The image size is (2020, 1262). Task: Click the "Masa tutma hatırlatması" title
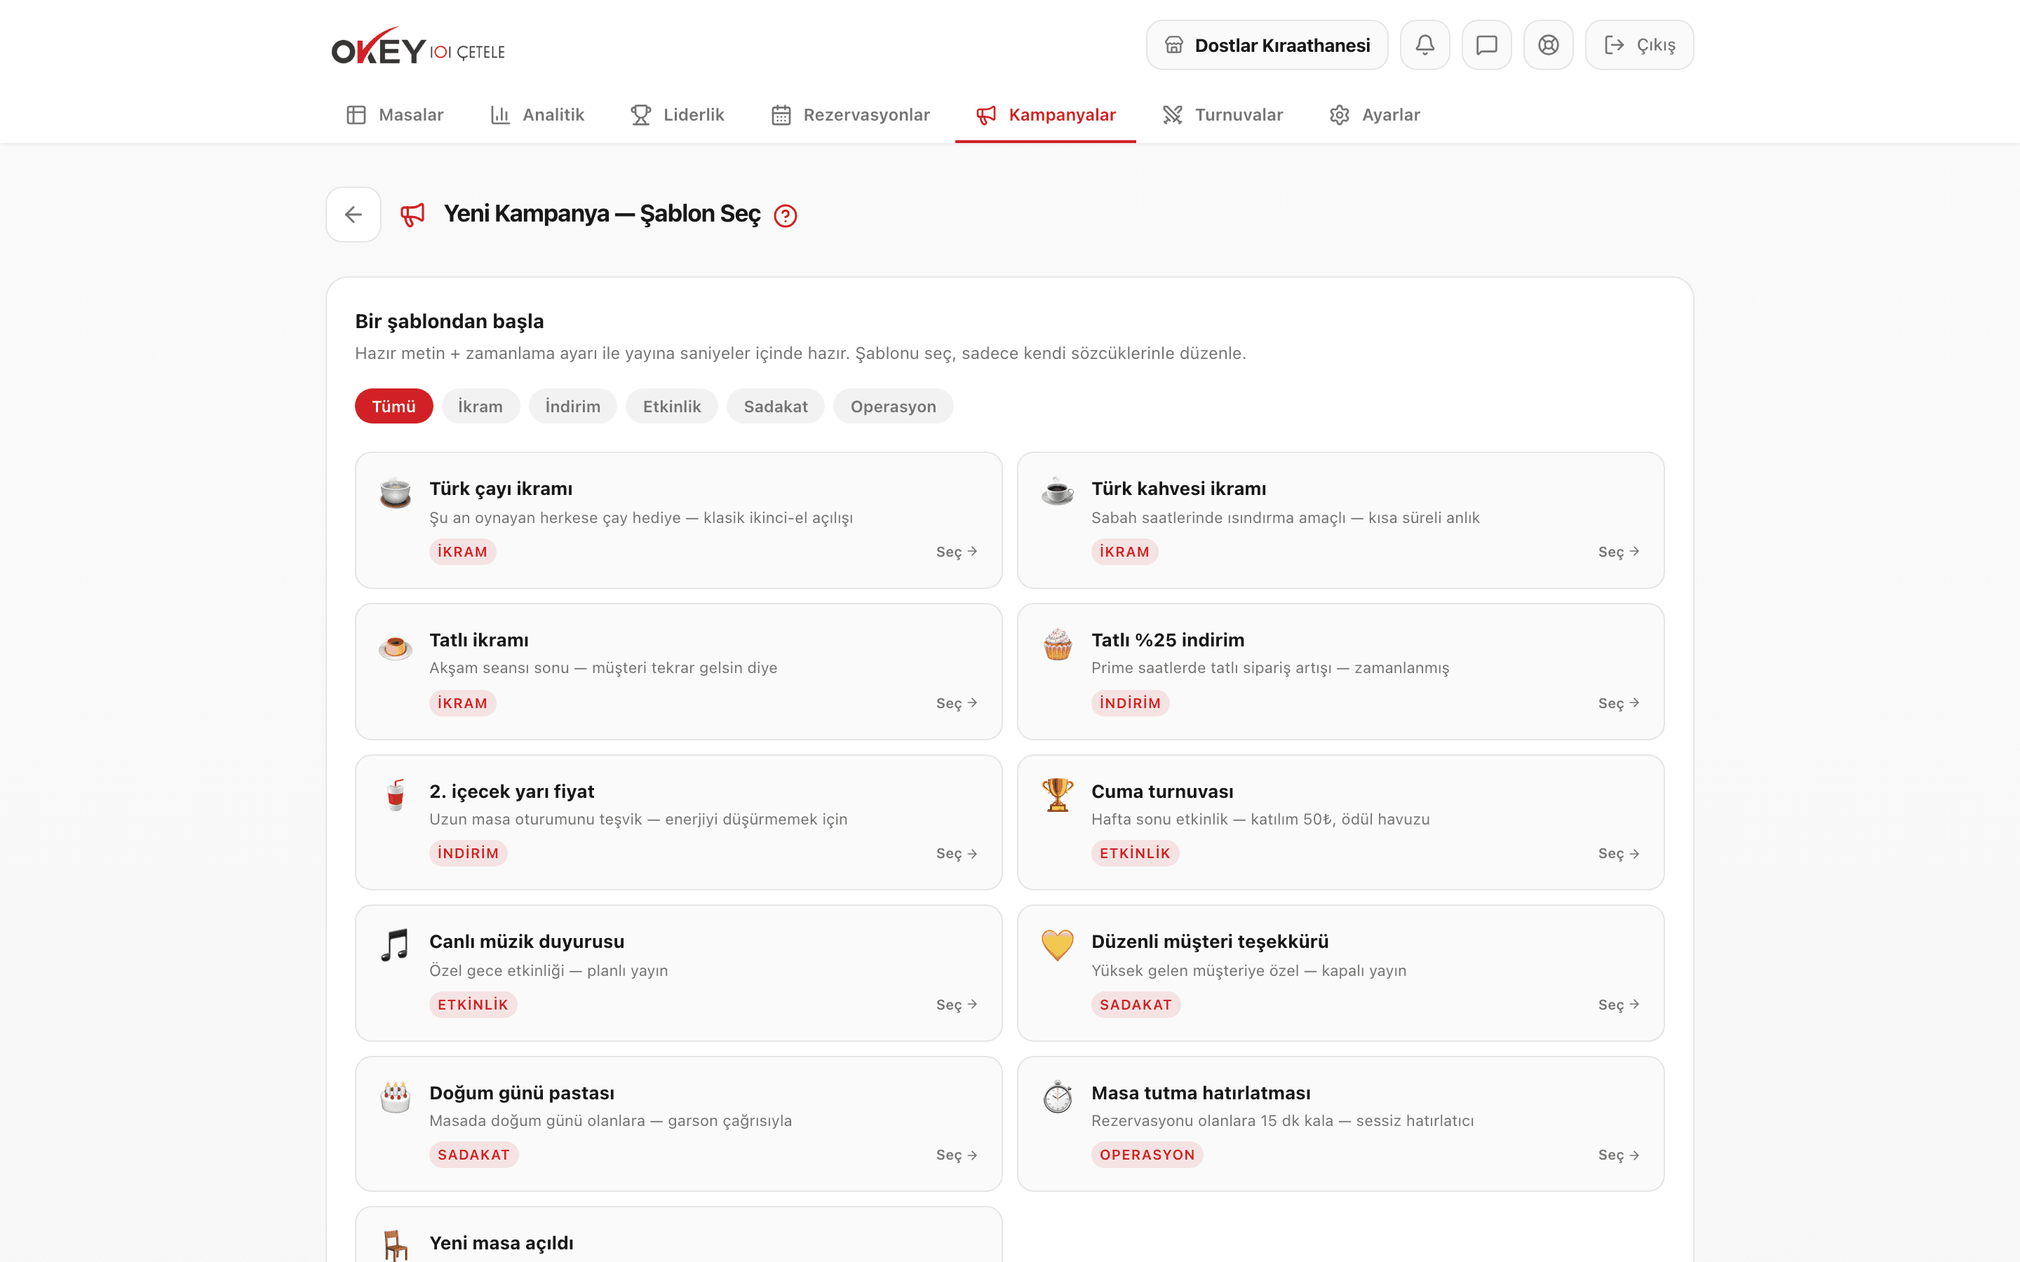click(x=1200, y=1092)
